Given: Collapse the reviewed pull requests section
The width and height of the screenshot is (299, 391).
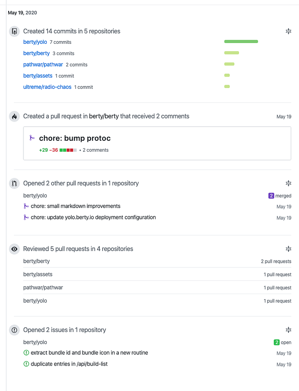Looking at the screenshot, I should (288, 249).
